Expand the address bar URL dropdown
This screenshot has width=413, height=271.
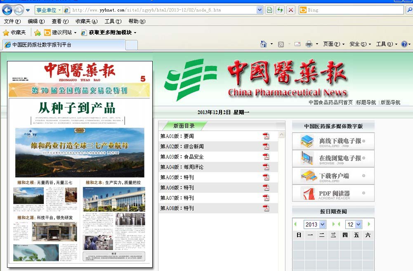coord(259,10)
